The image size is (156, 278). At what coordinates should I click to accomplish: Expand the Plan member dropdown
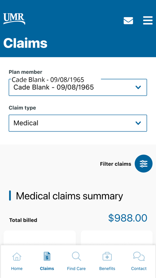tap(78, 87)
